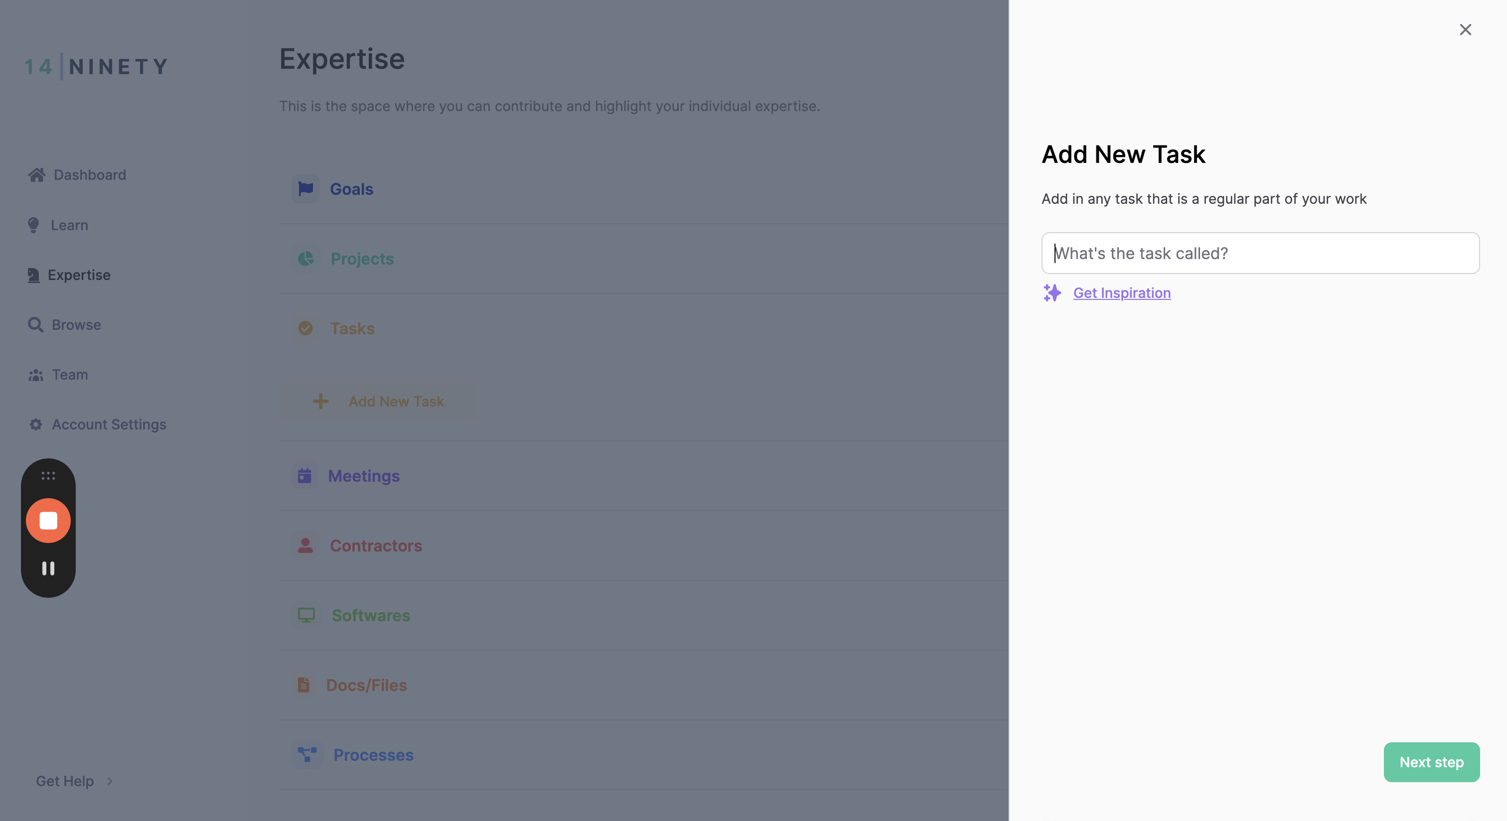Viewport: 1507px width, 821px height.
Task: Expand the Projects section
Action: (x=361, y=259)
